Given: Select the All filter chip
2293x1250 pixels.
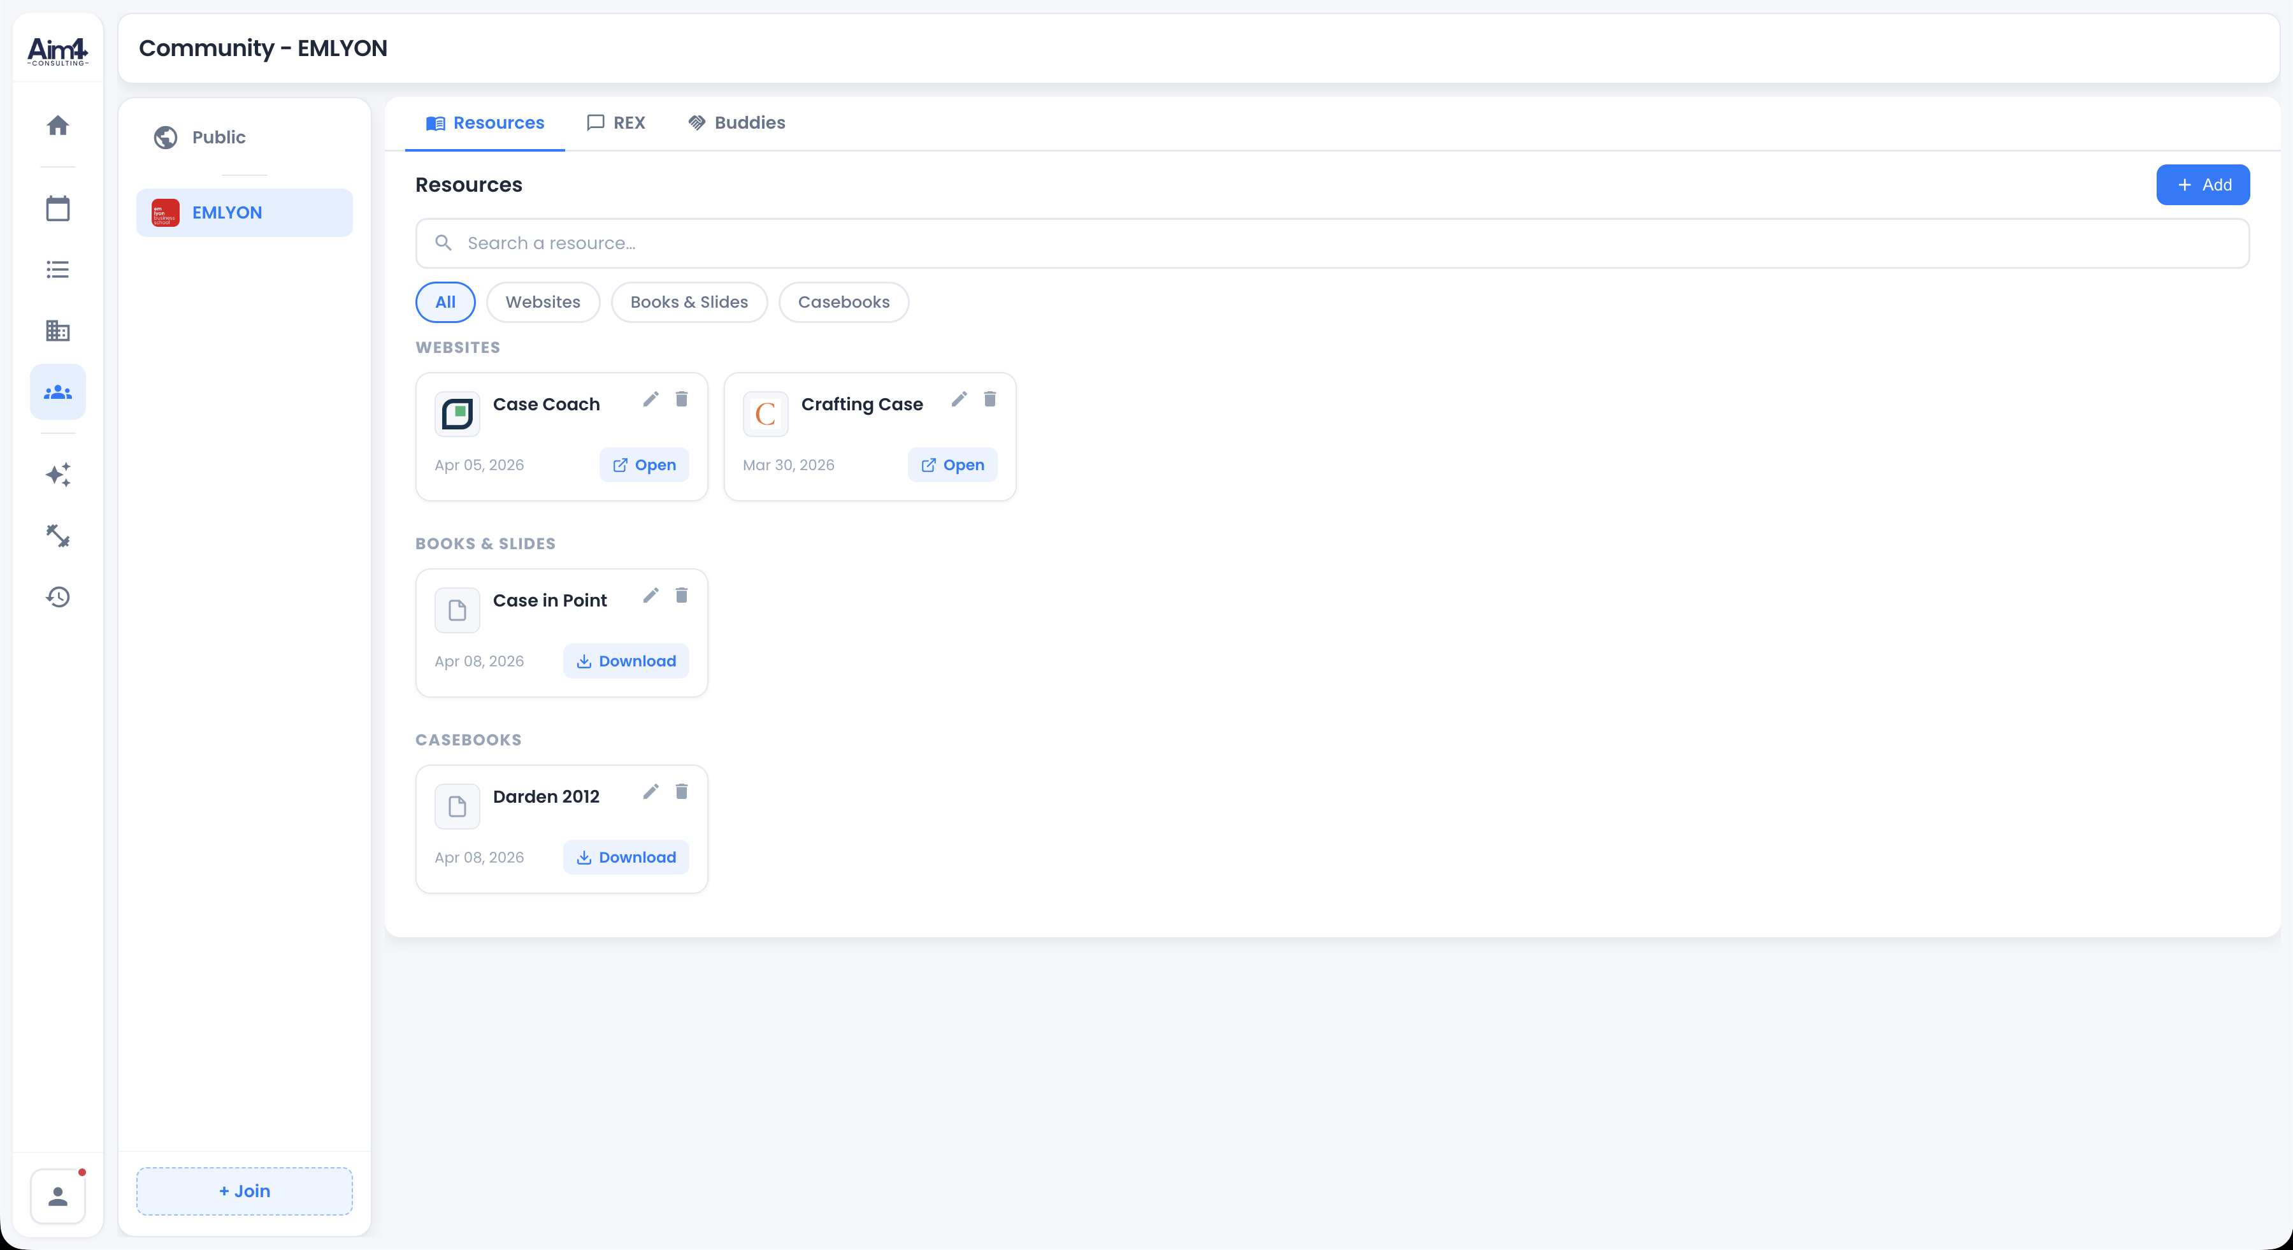Looking at the screenshot, I should point(446,303).
